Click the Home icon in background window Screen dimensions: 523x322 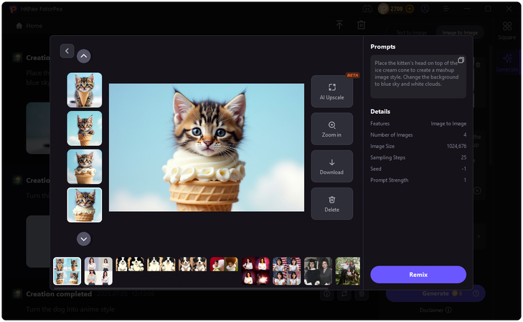[x=19, y=26]
